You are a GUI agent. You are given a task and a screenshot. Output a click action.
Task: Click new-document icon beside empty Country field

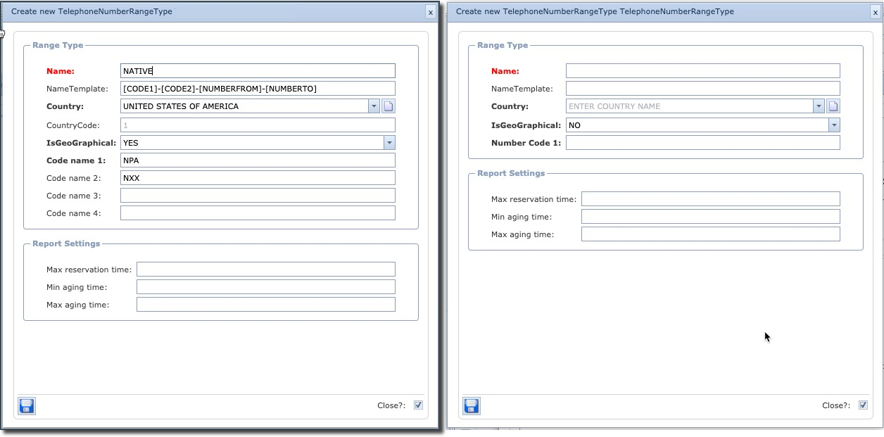click(x=833, y=106)
